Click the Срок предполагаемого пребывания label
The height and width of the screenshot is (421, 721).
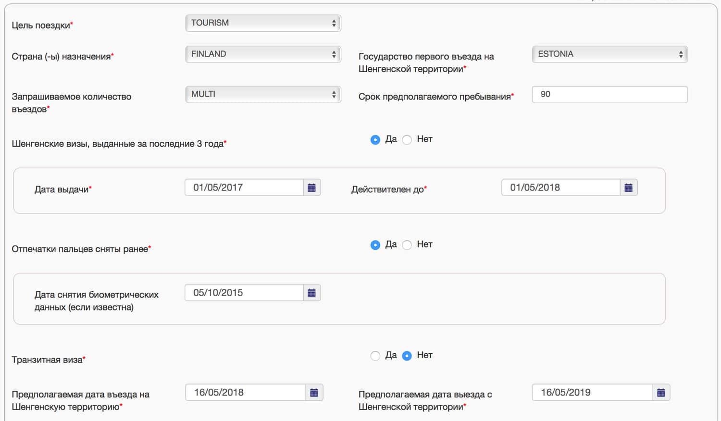[x=436, y=97]
